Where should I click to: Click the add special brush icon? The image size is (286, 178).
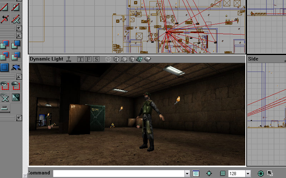[4, 67]
